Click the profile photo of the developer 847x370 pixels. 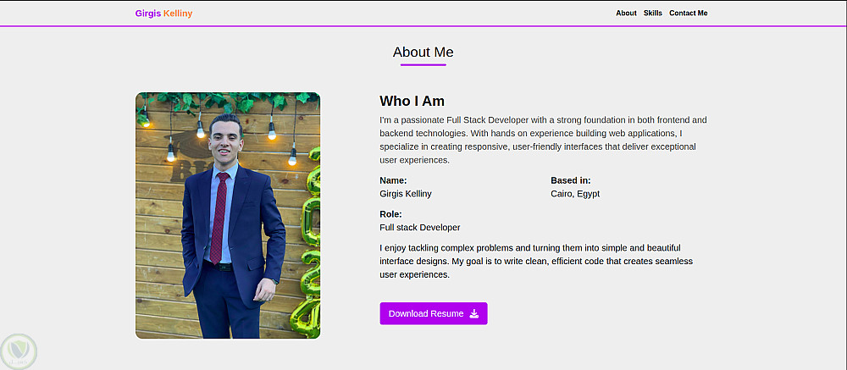pyautogui.click(x=228, y=216)
